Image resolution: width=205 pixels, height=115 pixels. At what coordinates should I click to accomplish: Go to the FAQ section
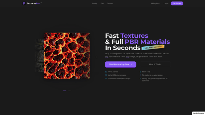pos(102,4)
